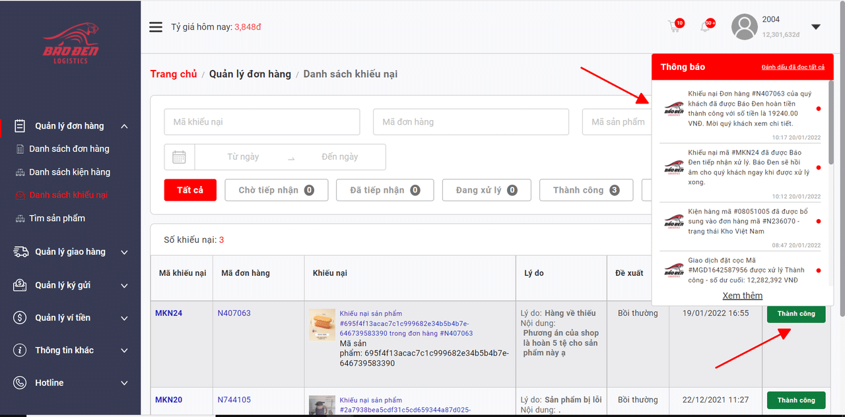The width and height of the screenshot is (845, 417).
Task: Click the delivery truck icon in sidebar
Action: (x=20, y=252)
